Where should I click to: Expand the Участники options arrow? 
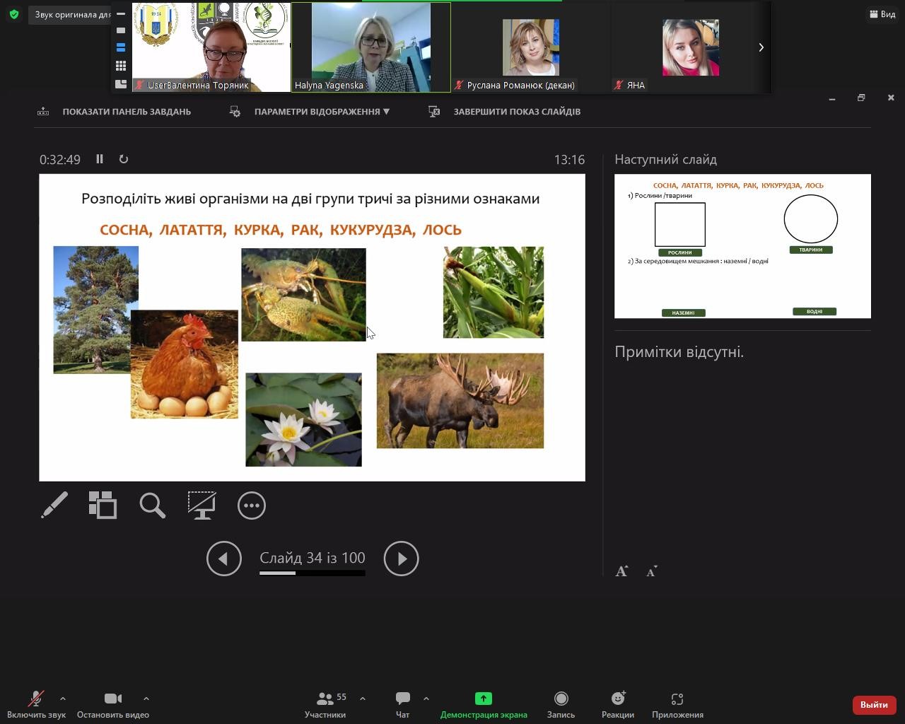pos(363,699)
